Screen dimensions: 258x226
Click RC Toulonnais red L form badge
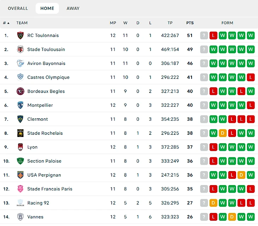[213, 36]
